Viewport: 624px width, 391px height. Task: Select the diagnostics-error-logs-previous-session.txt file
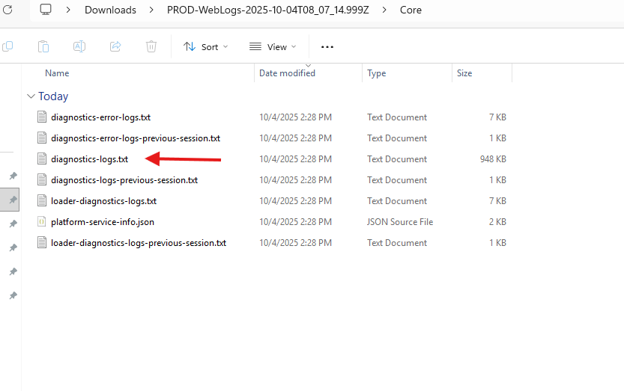point(135,138)
